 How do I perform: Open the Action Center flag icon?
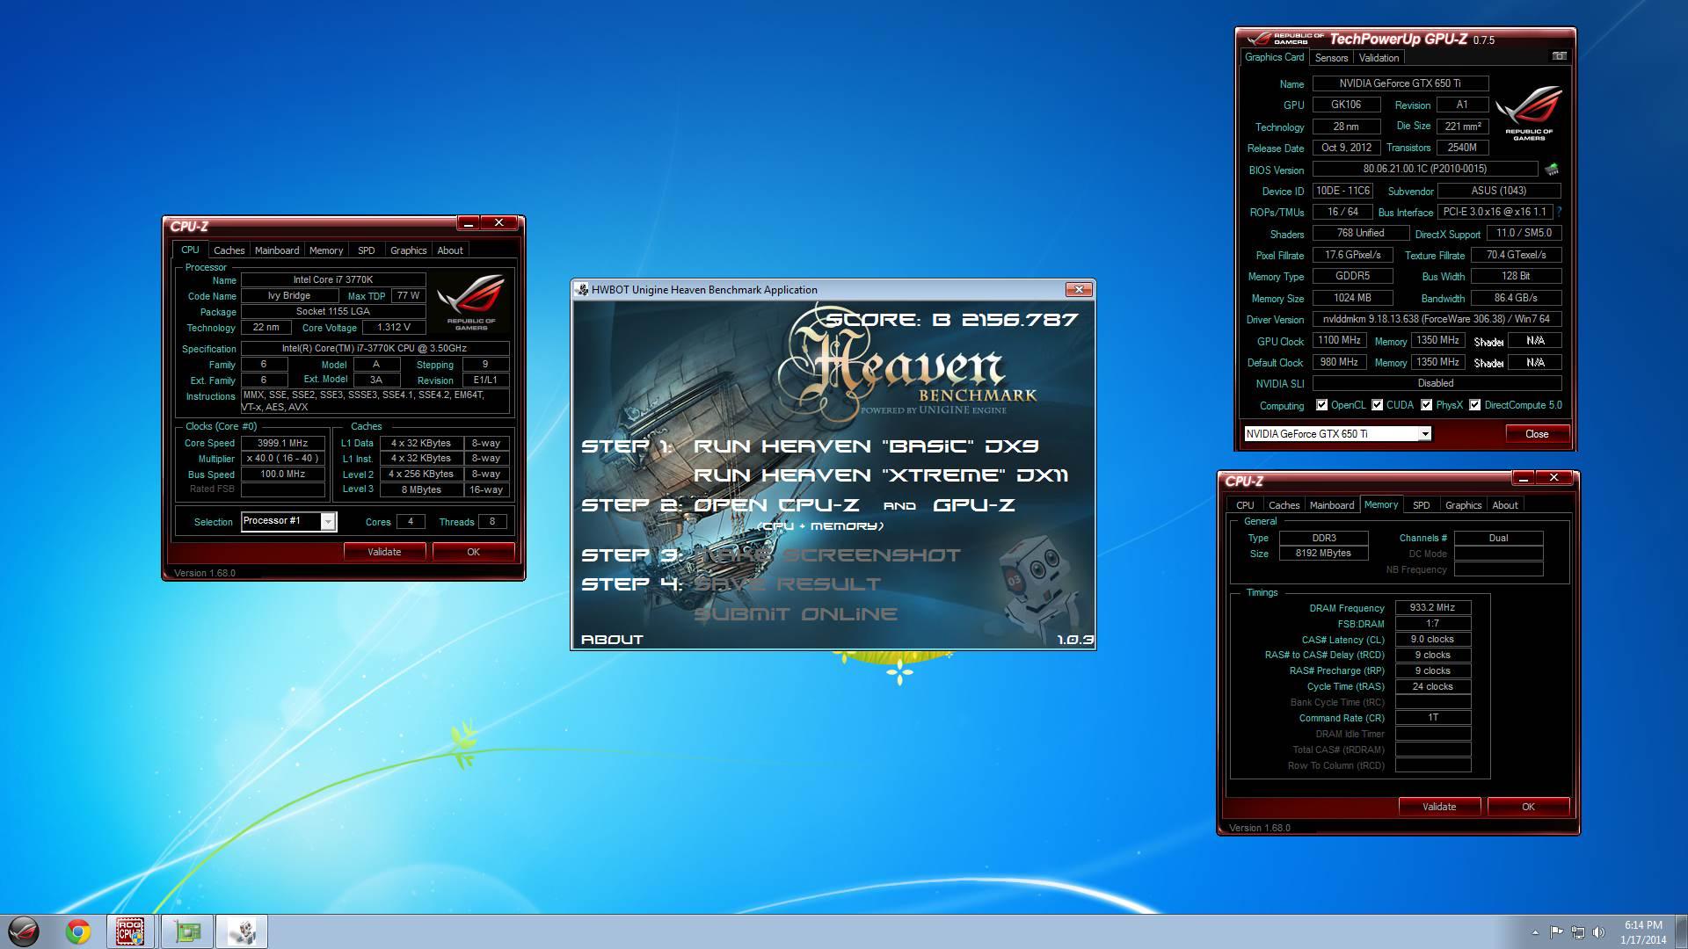tap(1556, 932)
